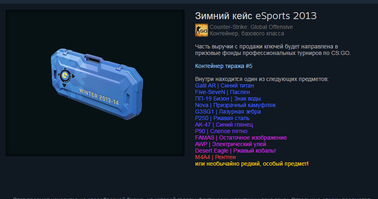Click the CS:GO game icon
The width and height of the screenshot is (378, 199).
coord(201,30)
